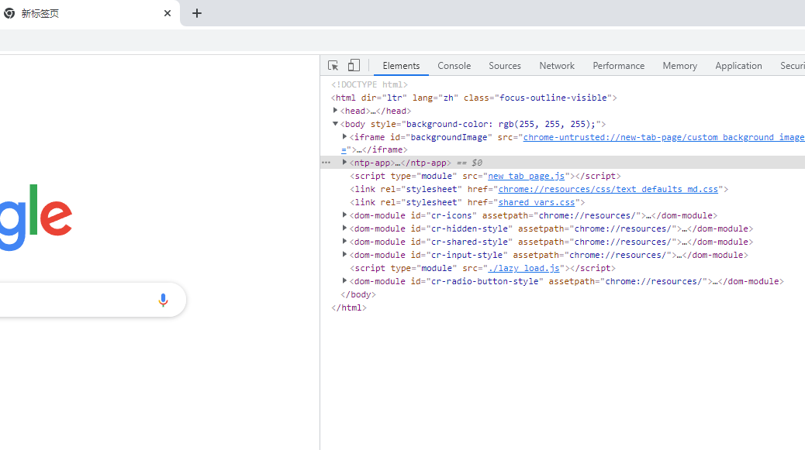Follow the shared_vars.css stylesheet link
Screen dimensions: 805x450
(537, 202)
